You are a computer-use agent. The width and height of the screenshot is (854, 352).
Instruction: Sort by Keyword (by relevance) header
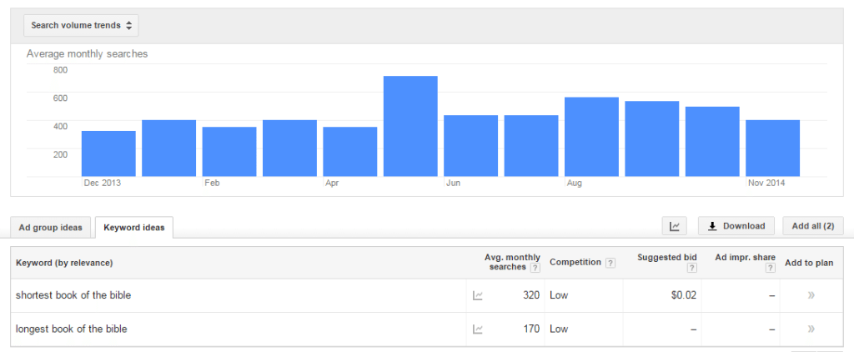click(x=64, y=263)
